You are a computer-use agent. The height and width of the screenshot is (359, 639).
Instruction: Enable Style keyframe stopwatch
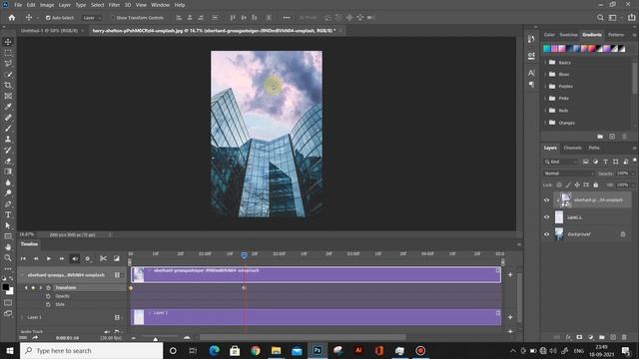point(48,304)
